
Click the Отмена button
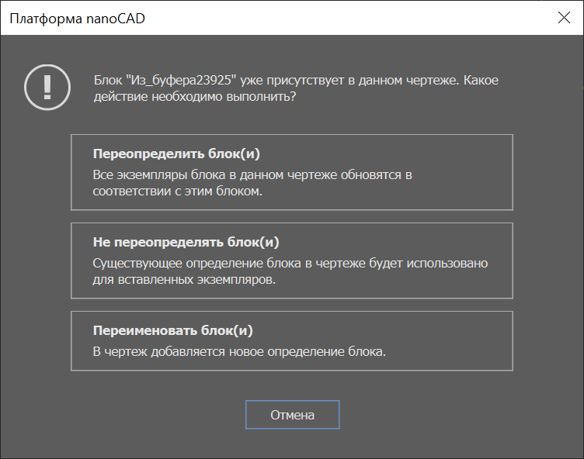[x=292, y=415]
